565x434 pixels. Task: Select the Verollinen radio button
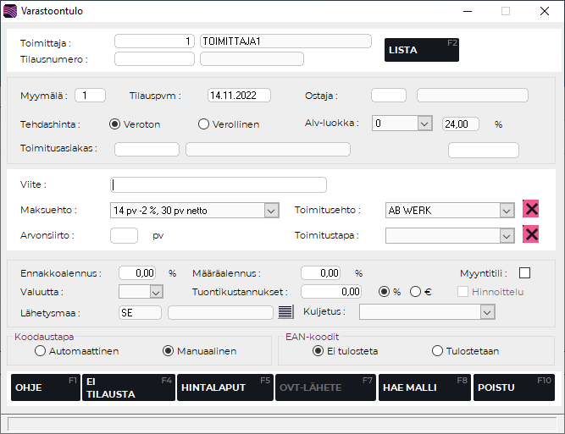(x=203, y=124)
